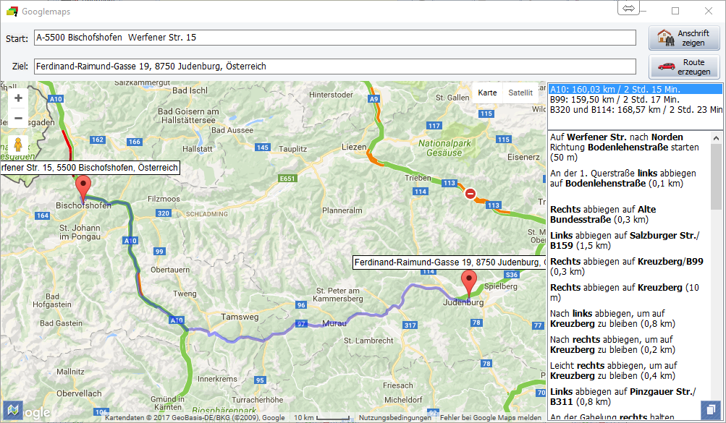Screen dimensions: 726x423
Task: Click into the Start address field
Action: pos(334,38)
